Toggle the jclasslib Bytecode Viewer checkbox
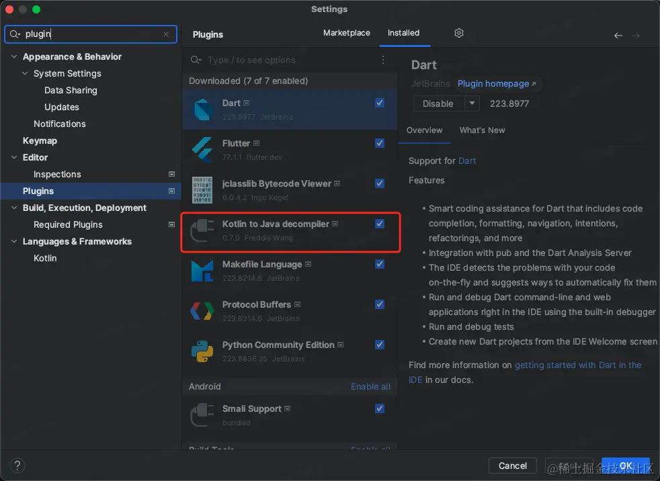Viewport: 660px width, 481px height. [x=380, y=183]
